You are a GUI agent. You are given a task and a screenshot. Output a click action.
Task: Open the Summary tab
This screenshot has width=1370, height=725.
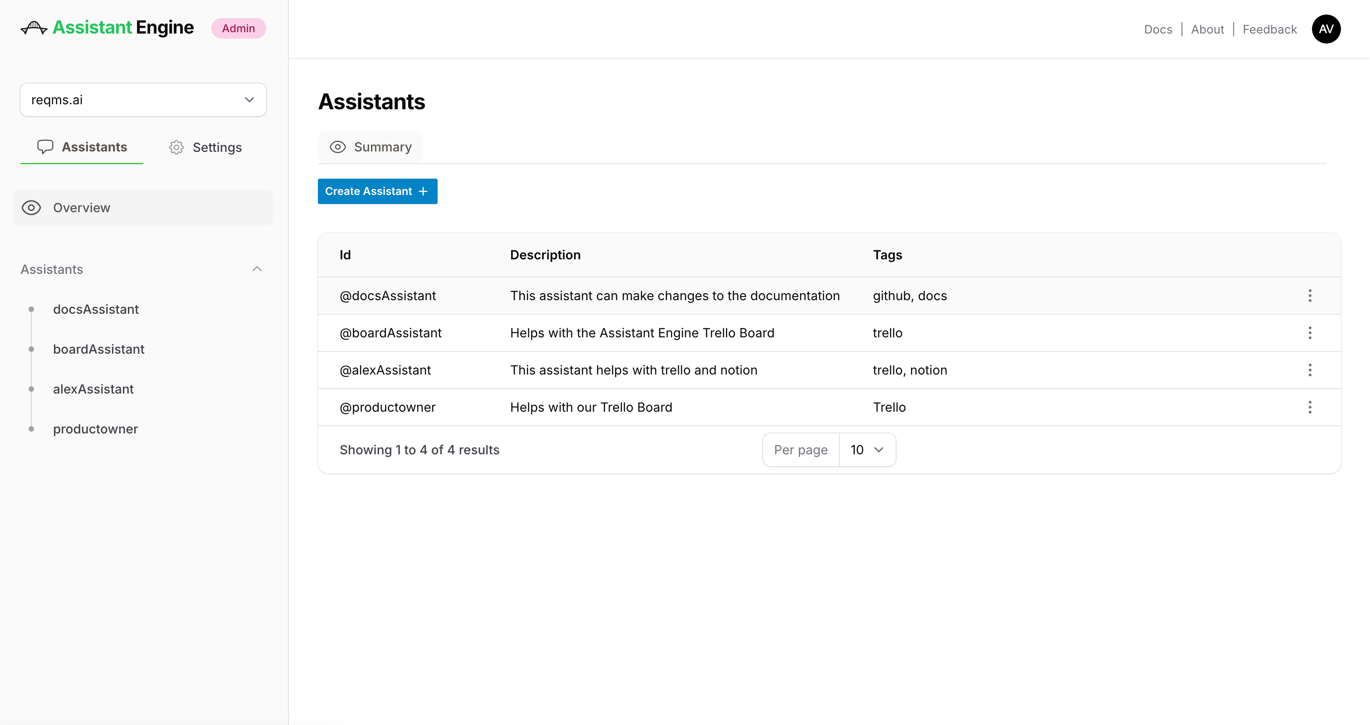(x=371, y=147)
